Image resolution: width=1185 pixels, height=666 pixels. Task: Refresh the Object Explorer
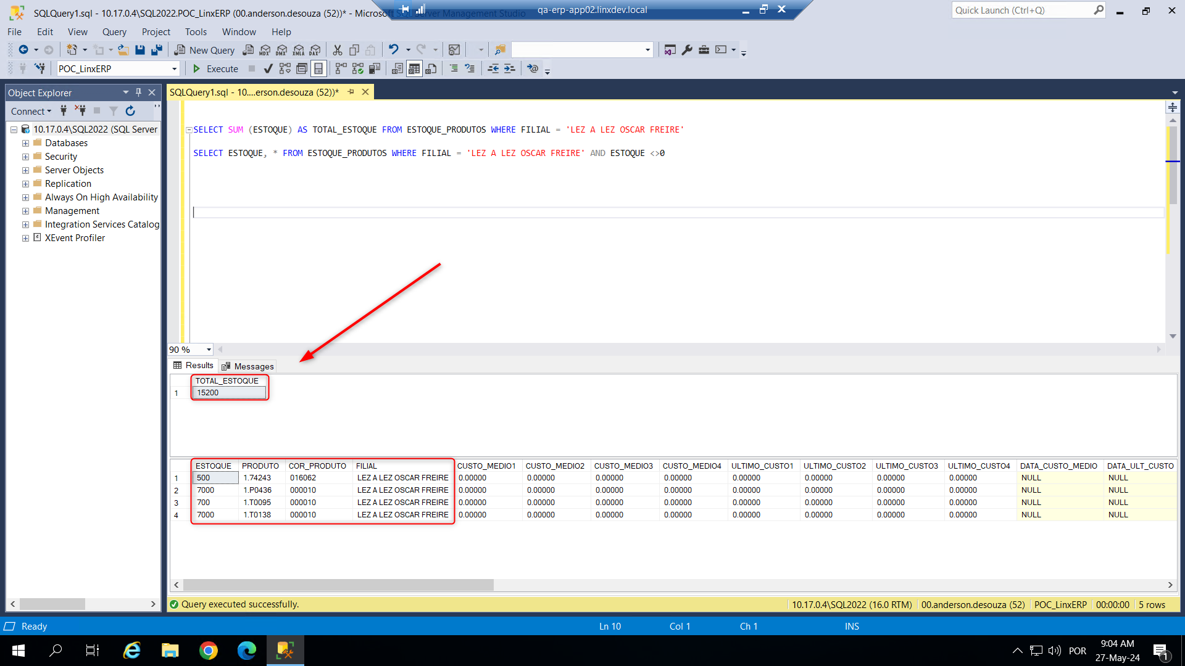click(130, 111)
